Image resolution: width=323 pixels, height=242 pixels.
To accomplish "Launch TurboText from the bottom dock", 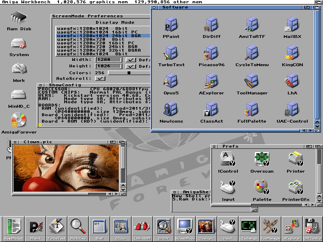I will pos(57,229).
